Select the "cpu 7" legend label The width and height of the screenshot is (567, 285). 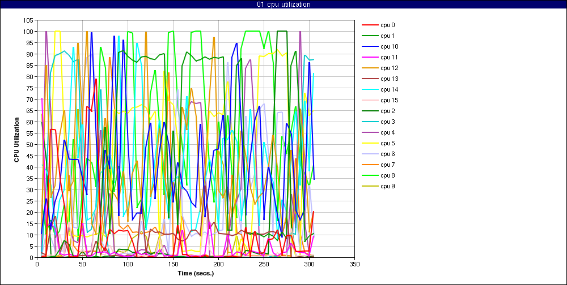point(387,165)
